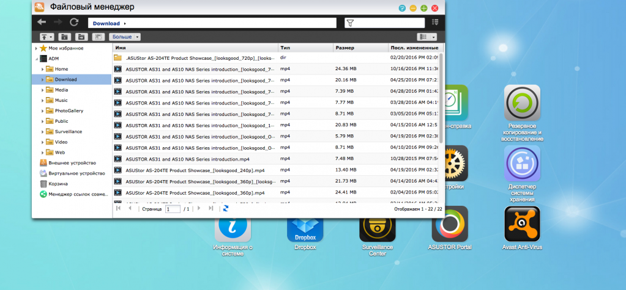
Task: Click the refresh icon in the navigation bar
Action: click(74, 23)
